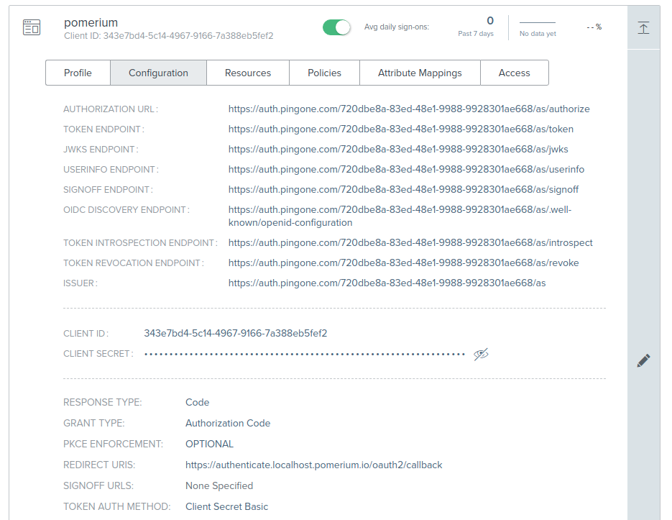Image resolution: width=672 pixels, height=520 pixels.
Task: Collapse the application panel with the upload-arrow icon
Action: (x=643, y=28)
